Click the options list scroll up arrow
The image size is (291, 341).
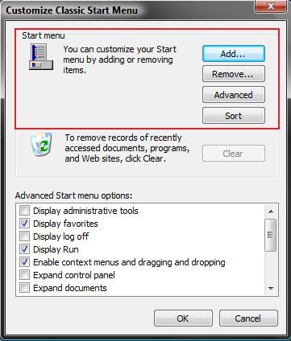[x=271, y=212]
